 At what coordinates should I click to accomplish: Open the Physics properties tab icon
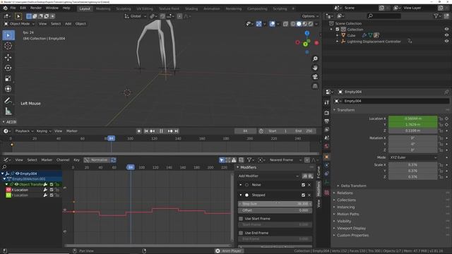tap(326, 174)
